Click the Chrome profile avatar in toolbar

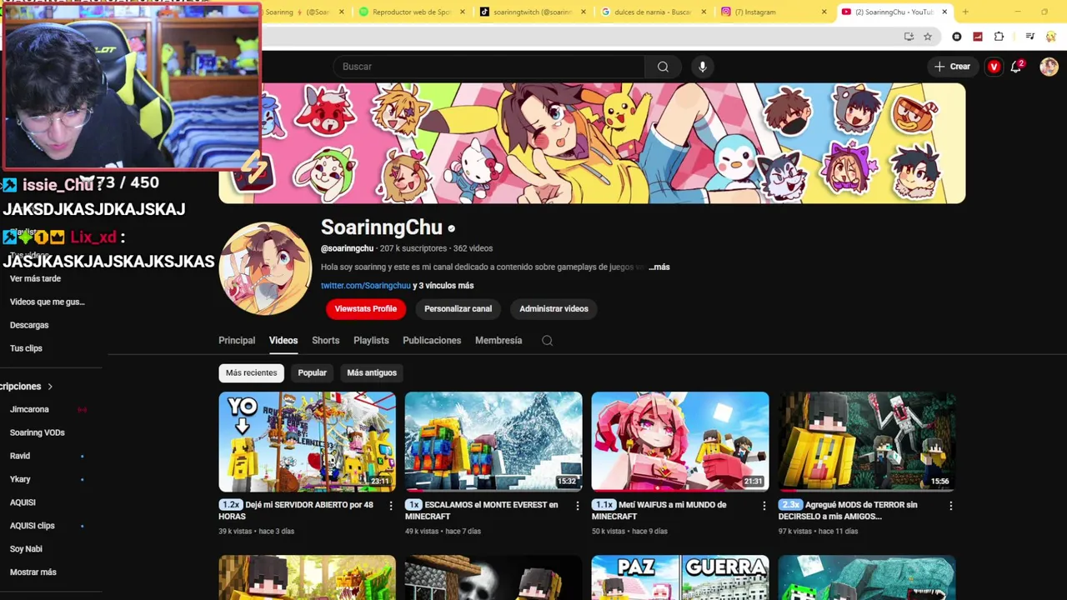1050,37
